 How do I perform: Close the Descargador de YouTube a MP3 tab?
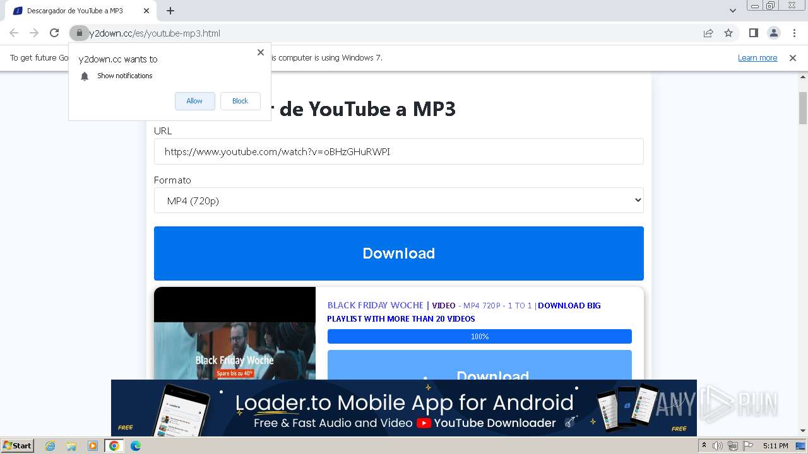click(x=147, y=11)
